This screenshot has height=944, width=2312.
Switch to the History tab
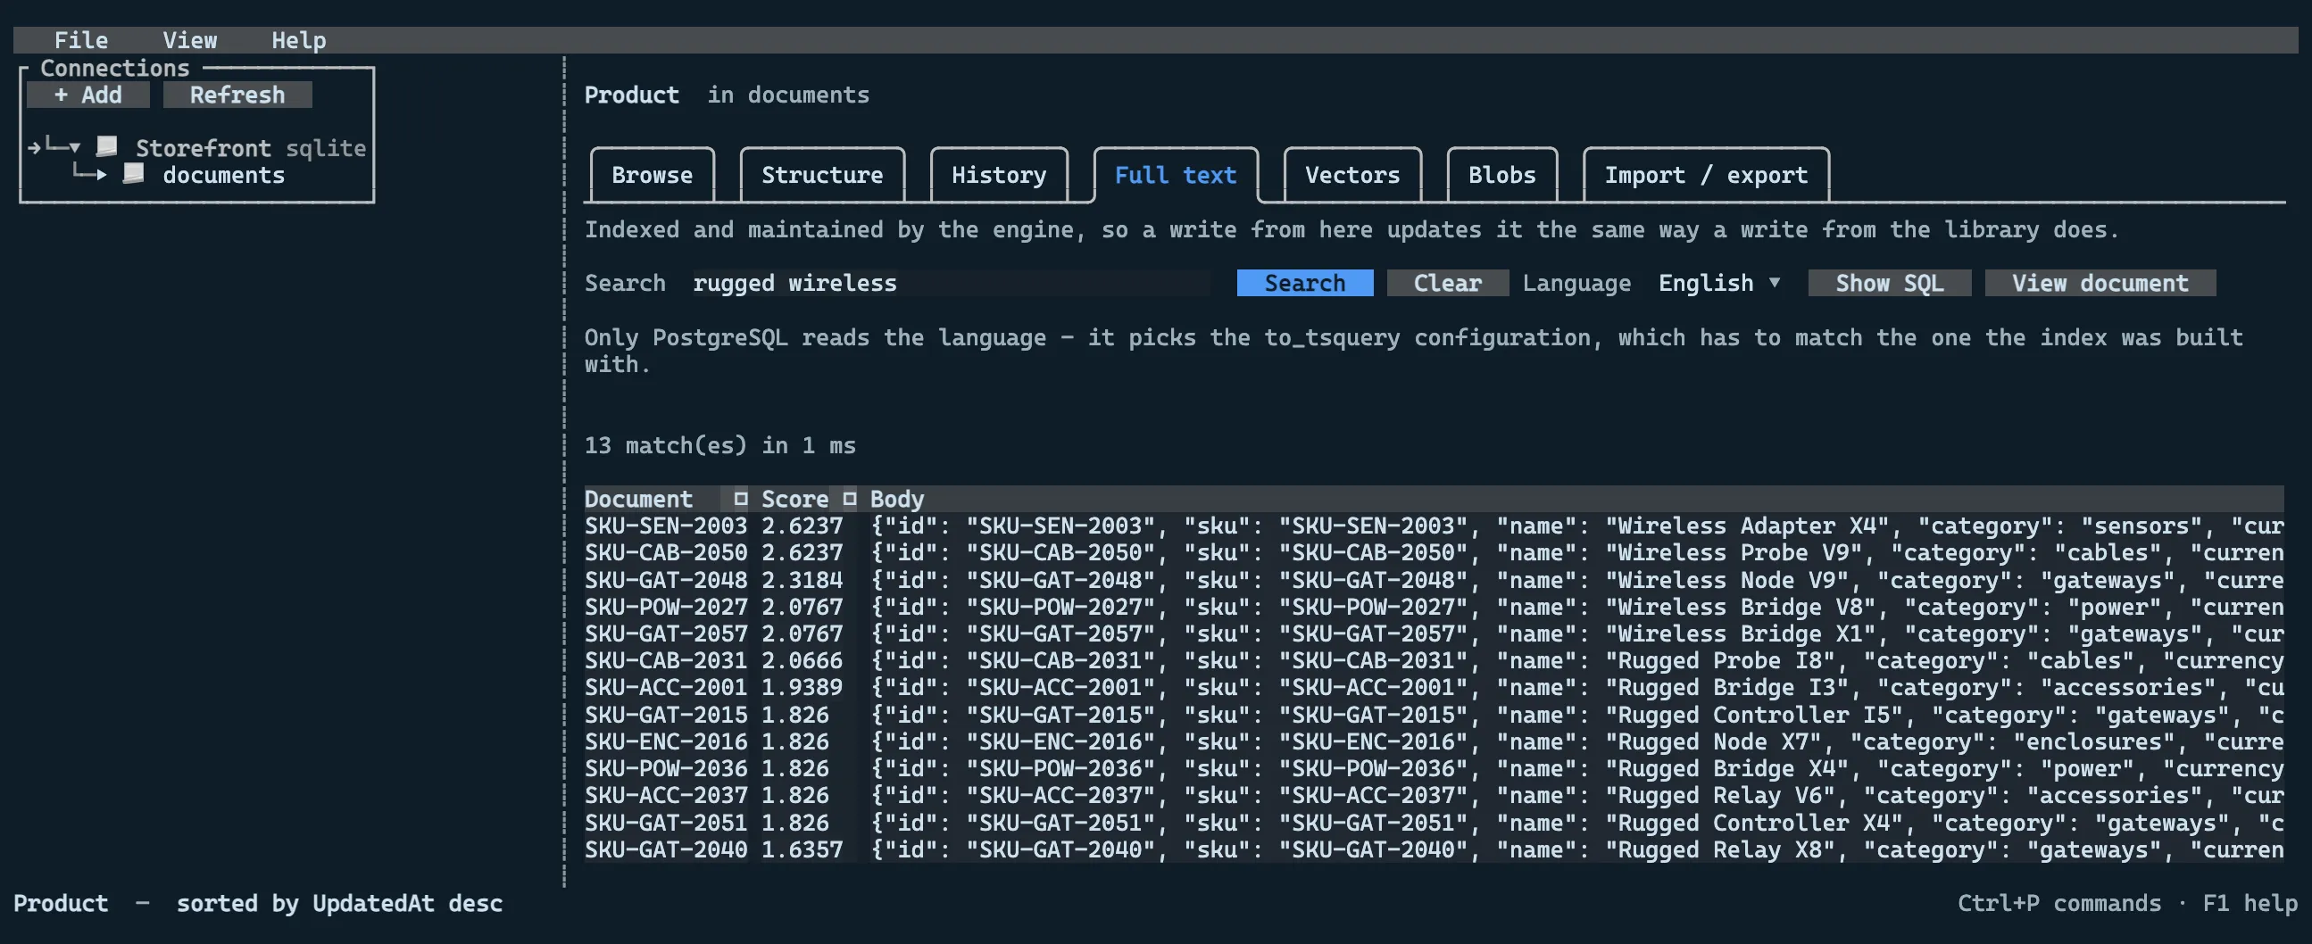(x=999, y=175)
